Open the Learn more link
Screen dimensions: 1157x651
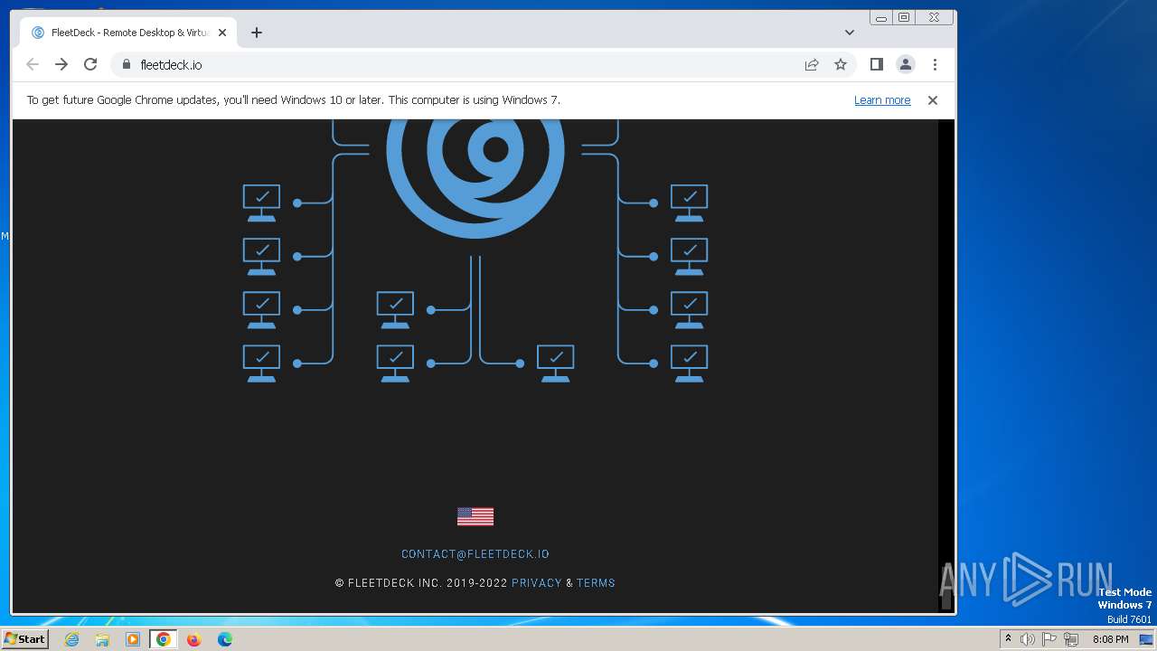[882, 100]
